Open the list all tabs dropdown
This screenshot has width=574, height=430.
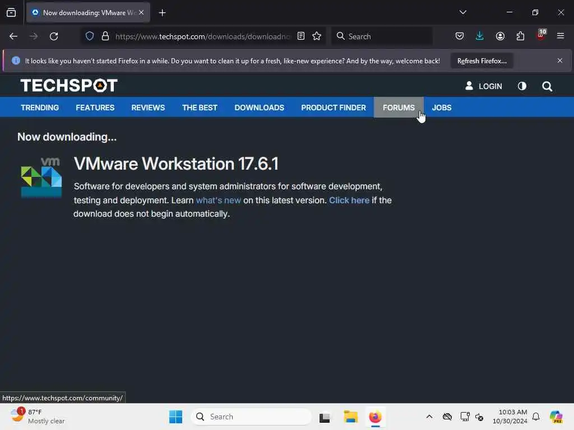pos(462,12)
